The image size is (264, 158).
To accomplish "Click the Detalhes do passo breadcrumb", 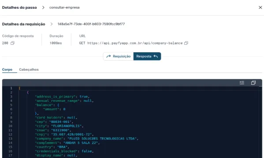I will 19,7.
